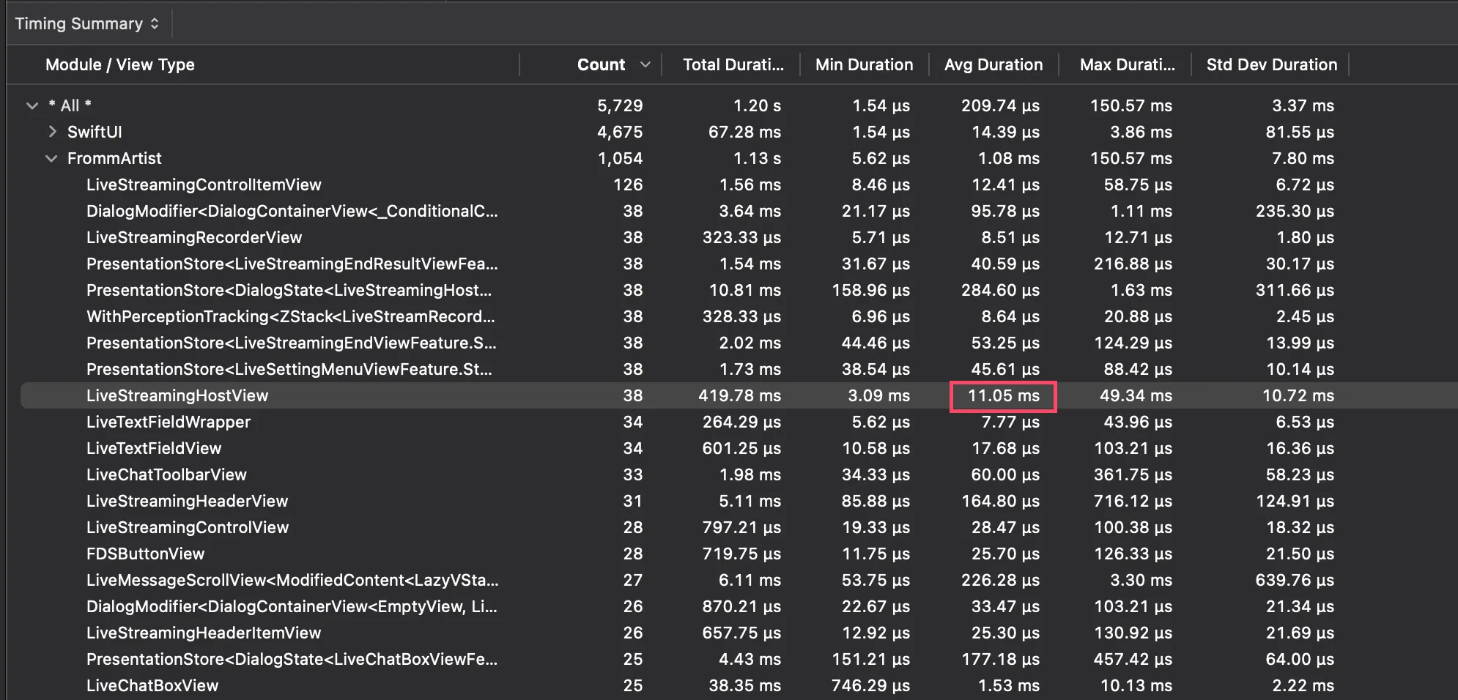The height and width of the screenshot is (700, 1458).
Task: Select the LiveTextFieldView row
Action: tap(739, 448)
